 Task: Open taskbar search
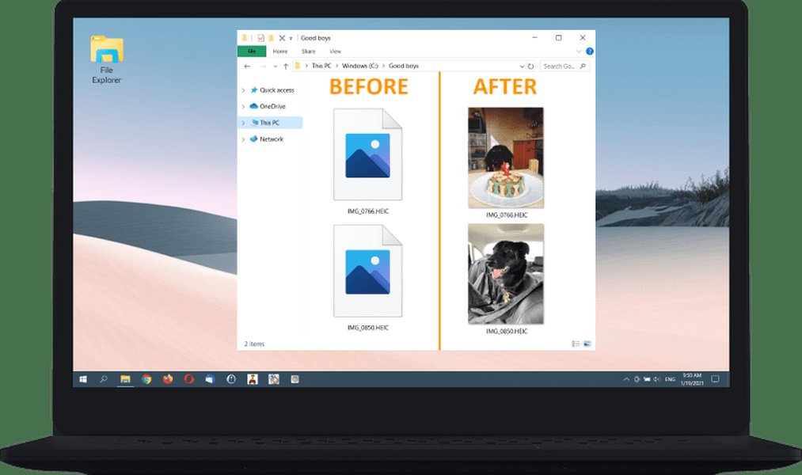point(104,379)
